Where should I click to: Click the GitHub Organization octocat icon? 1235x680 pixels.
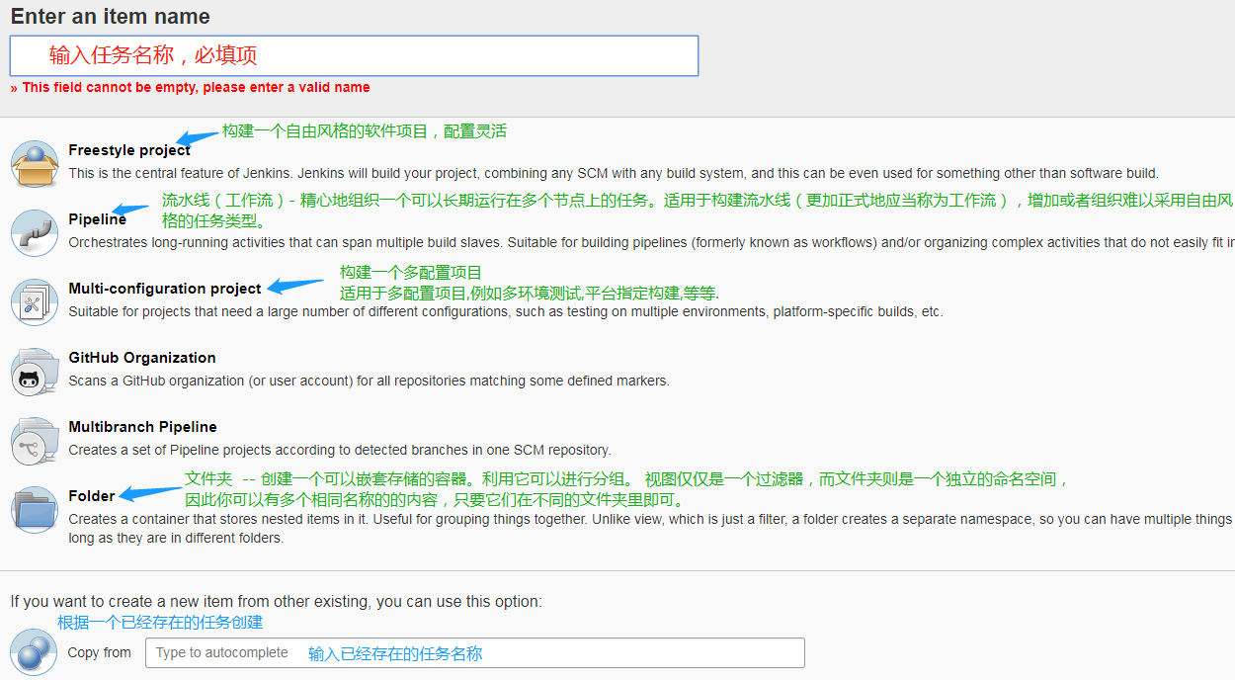[x=35, y=372]
